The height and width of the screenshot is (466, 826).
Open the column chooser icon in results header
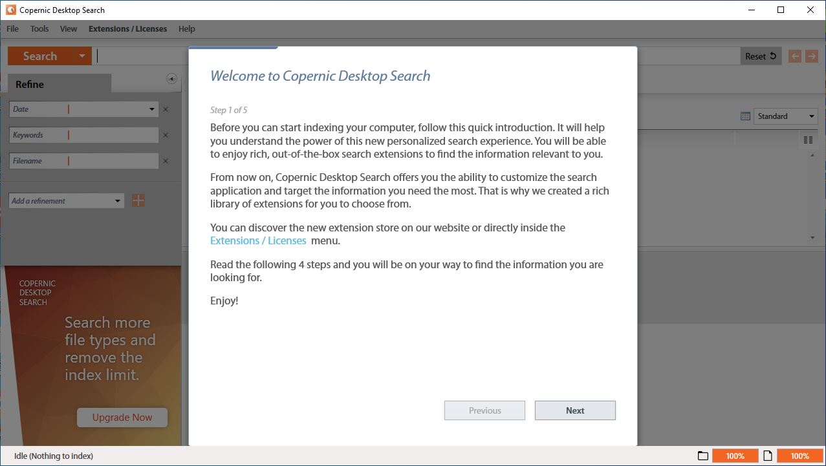click(x=808, y=140)
